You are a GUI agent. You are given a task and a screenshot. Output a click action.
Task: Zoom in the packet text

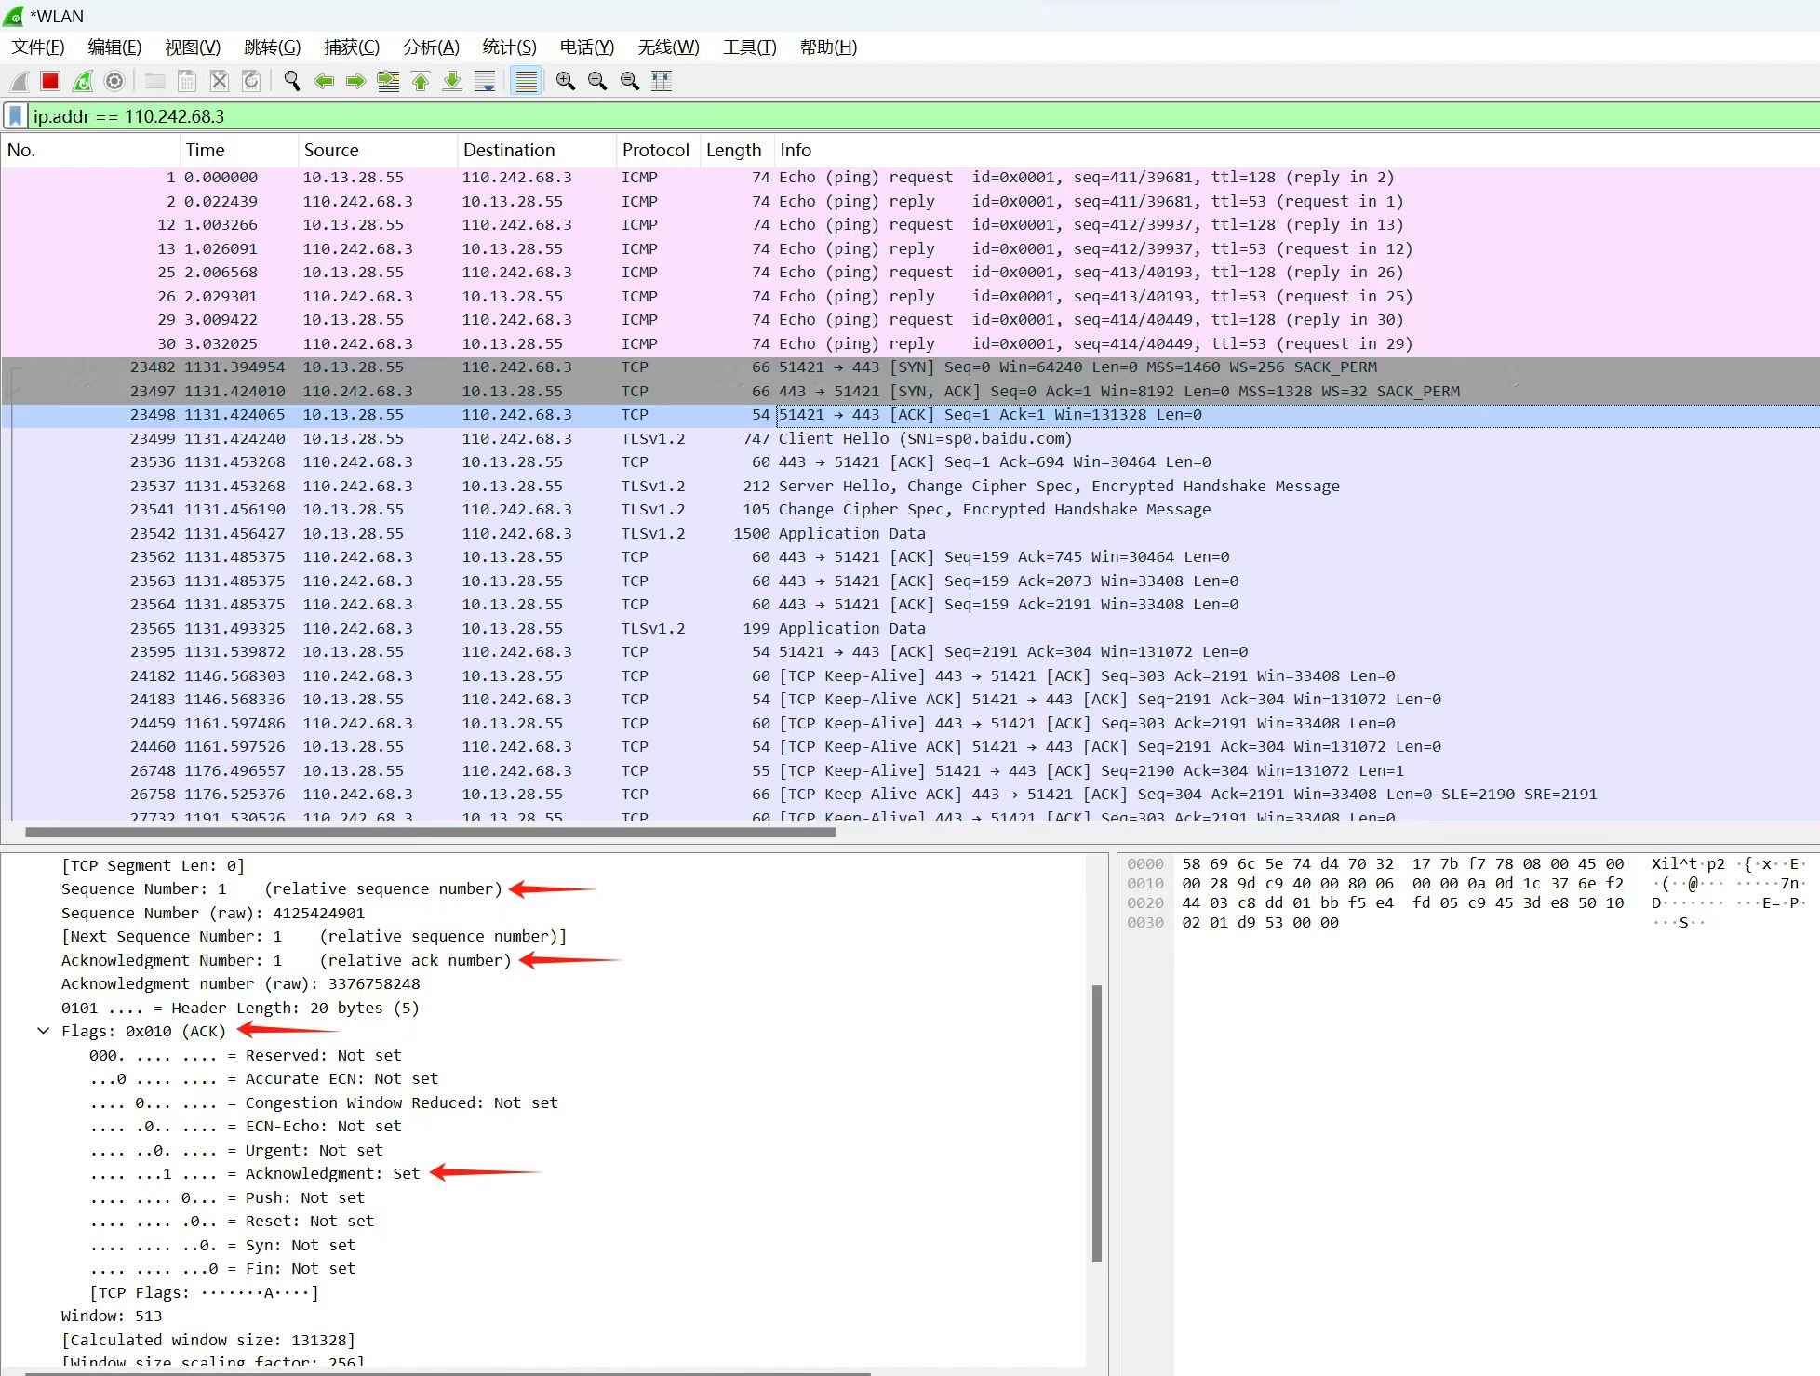[x=565, y=82]
